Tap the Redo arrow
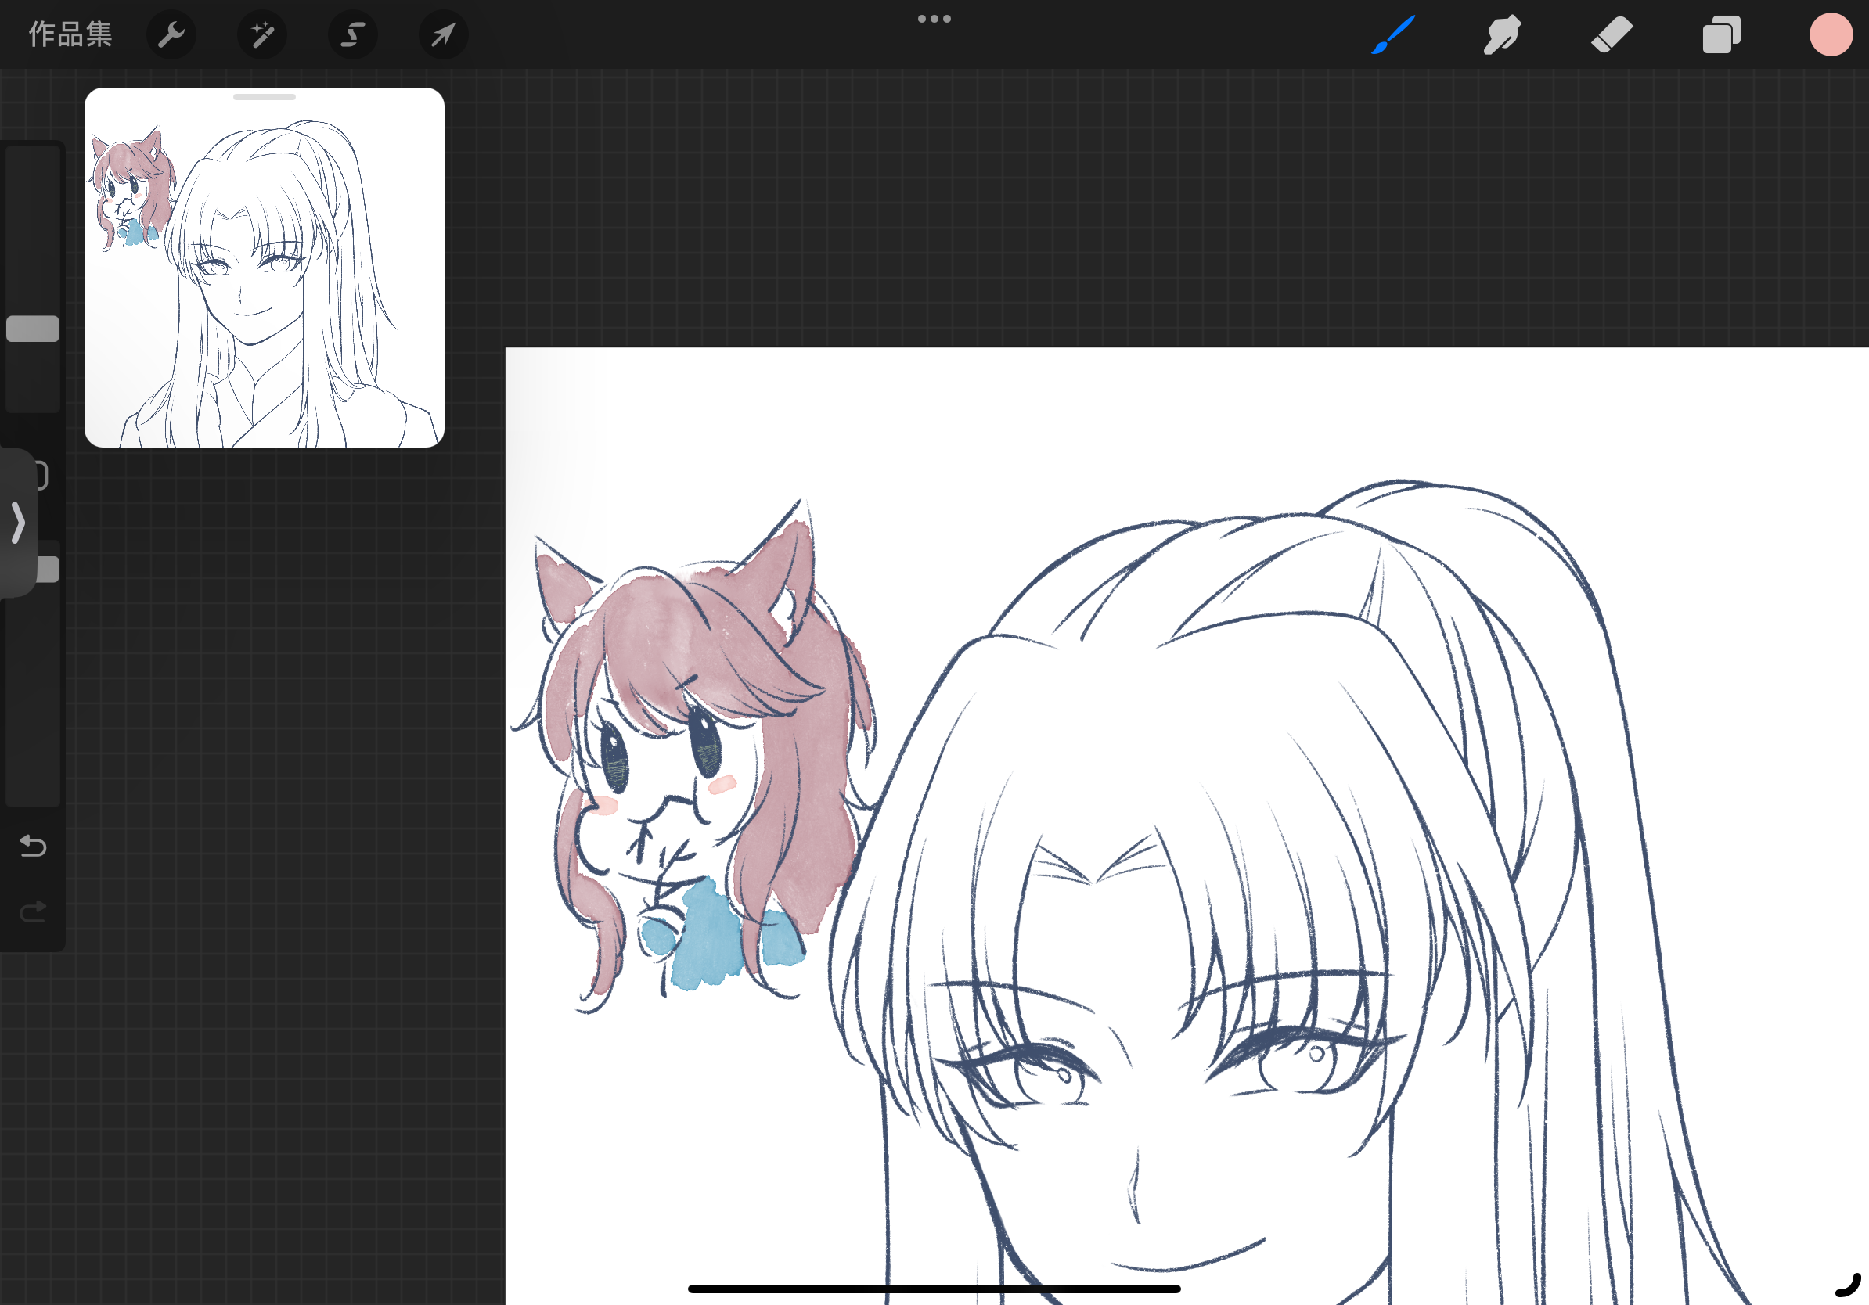This screenshot has width=1869, height=1305. coord(33,911)
